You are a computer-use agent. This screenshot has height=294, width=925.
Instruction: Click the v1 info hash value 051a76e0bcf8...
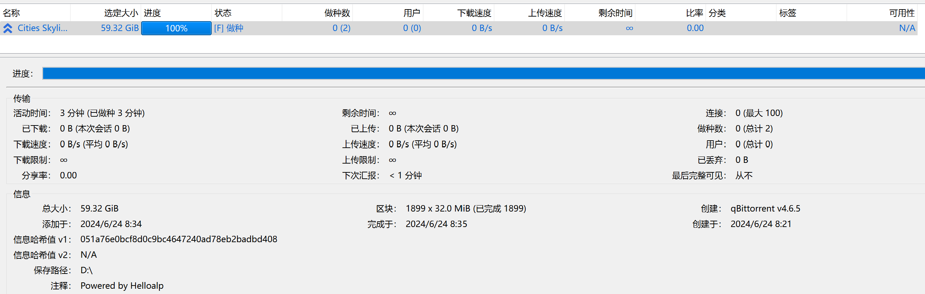click(179, 239)
